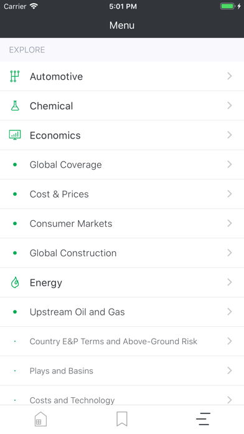
Task: Open Upstream Oil and Gas
Action: coord(122,312)
